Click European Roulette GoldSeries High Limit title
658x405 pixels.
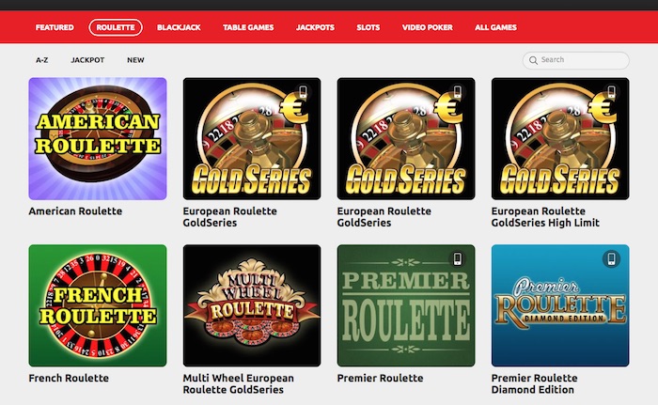[545, 217]
